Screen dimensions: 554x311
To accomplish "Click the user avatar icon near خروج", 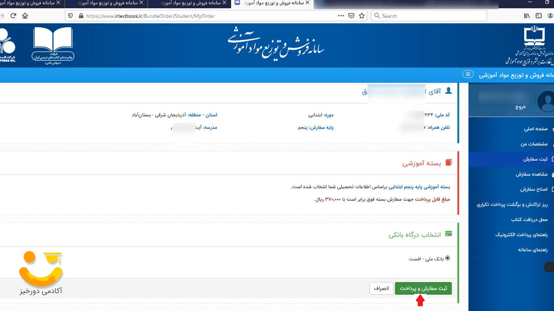I will coord(545,101).
